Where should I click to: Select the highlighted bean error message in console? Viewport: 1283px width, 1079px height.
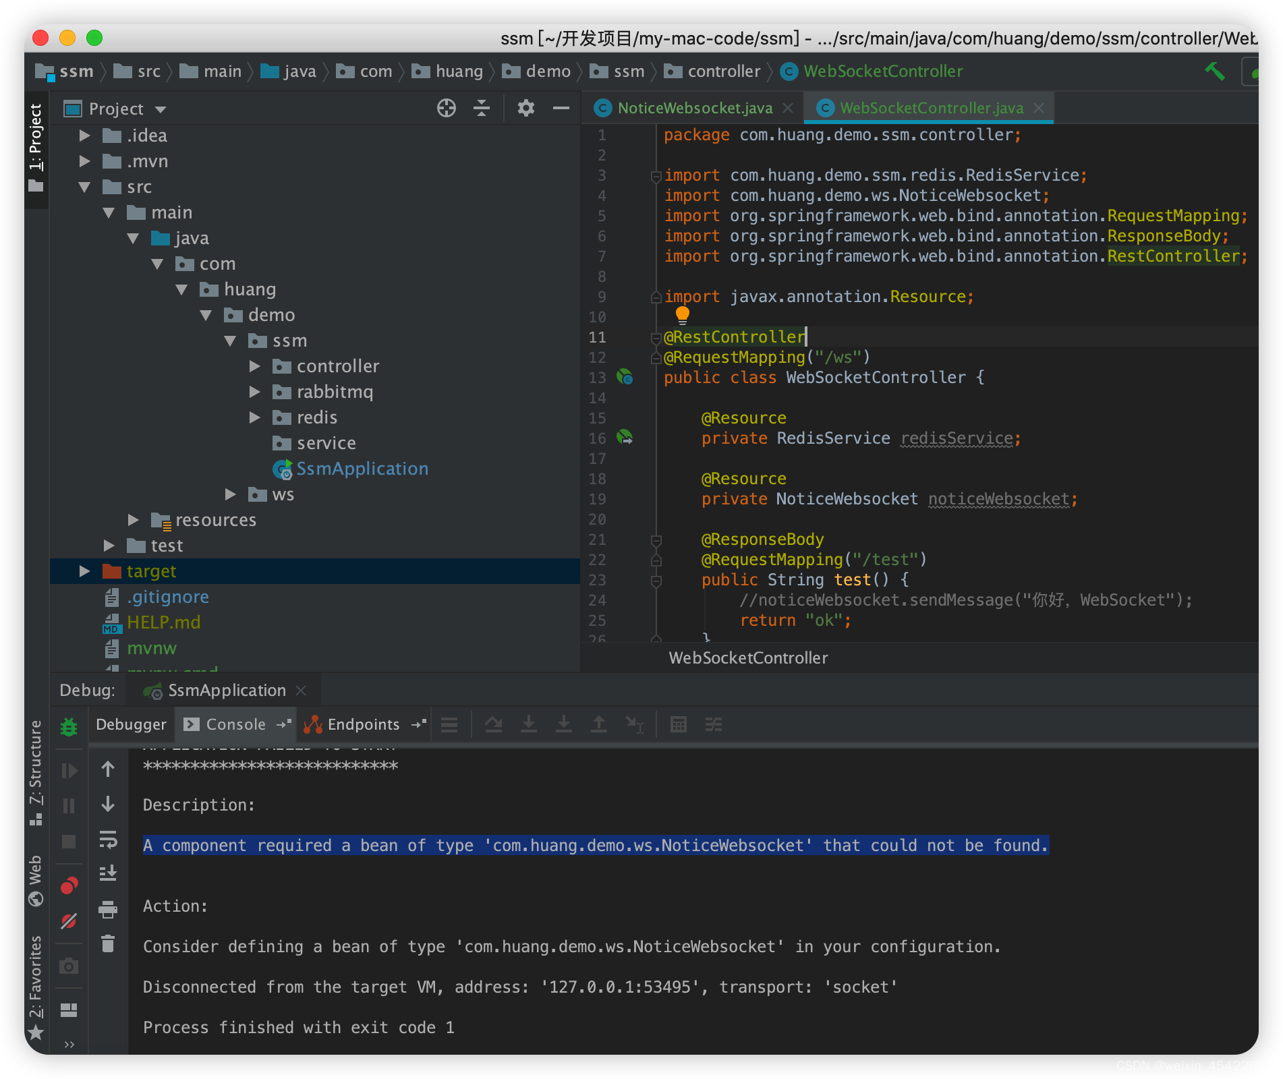594,845
